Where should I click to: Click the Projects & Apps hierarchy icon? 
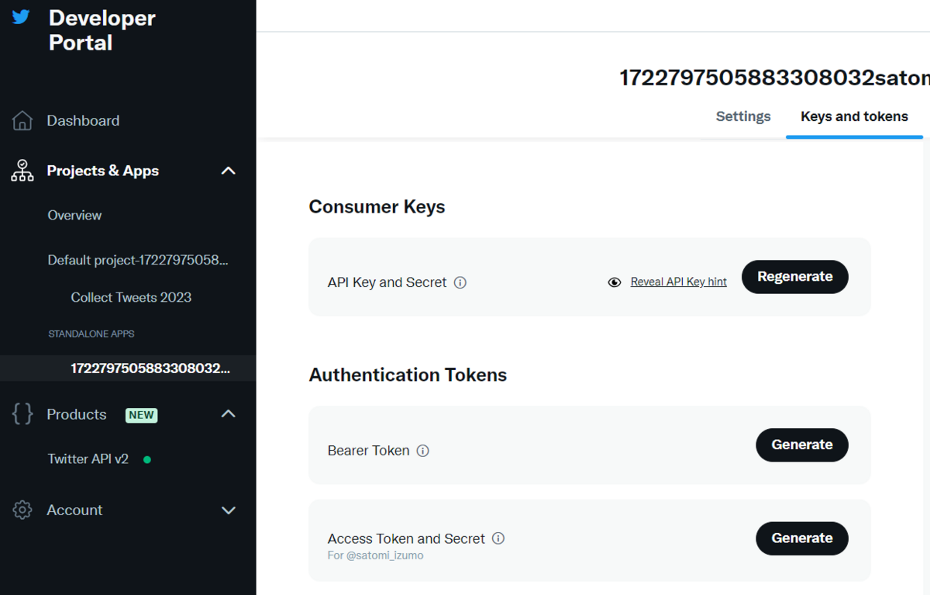(22, 171)
